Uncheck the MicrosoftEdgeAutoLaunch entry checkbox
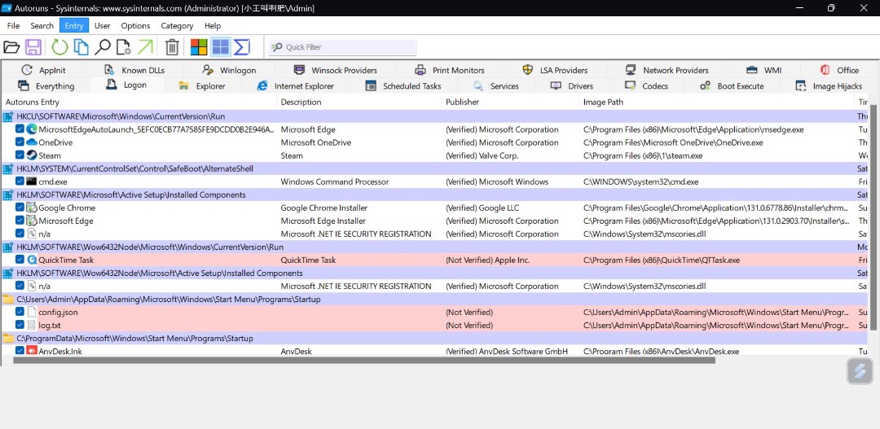Image resolution: width=880 pixels, height=429 pixels. coord(20,129)
